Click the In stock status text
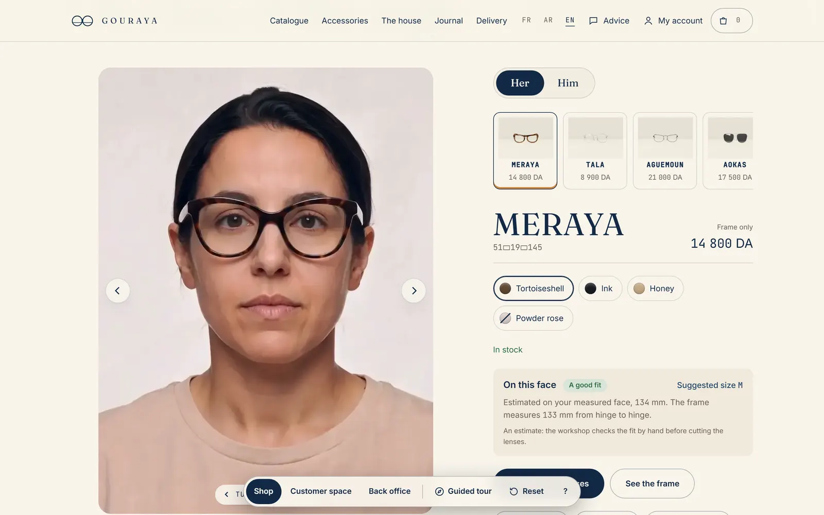Viewport: 824px width, 515px height. pyautogui.click(x=508, y=350)
